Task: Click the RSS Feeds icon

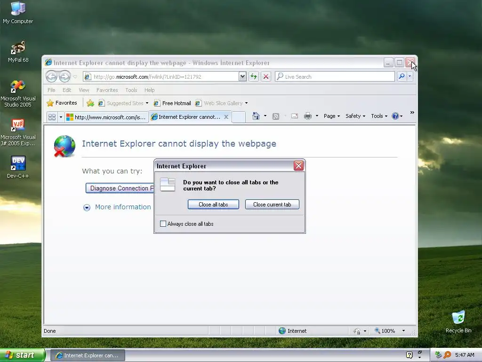Action: tap(276, 116)
